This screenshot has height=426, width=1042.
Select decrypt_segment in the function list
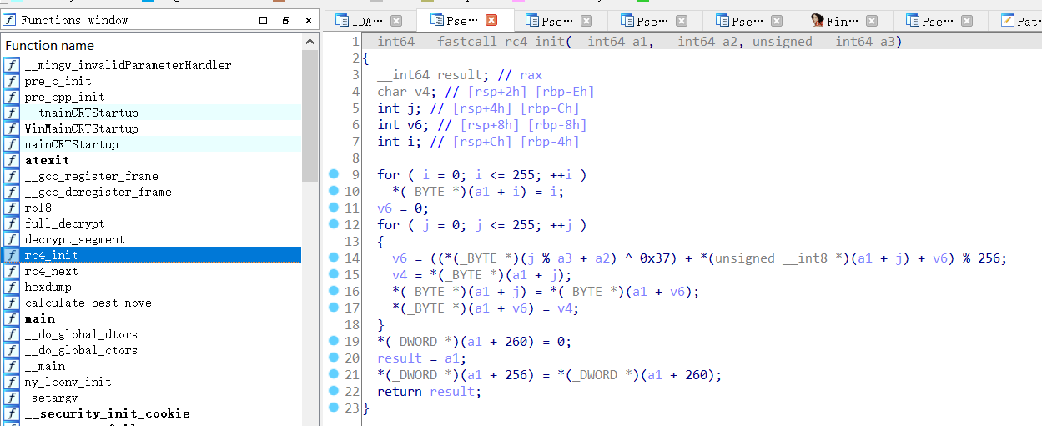[74, 239]
